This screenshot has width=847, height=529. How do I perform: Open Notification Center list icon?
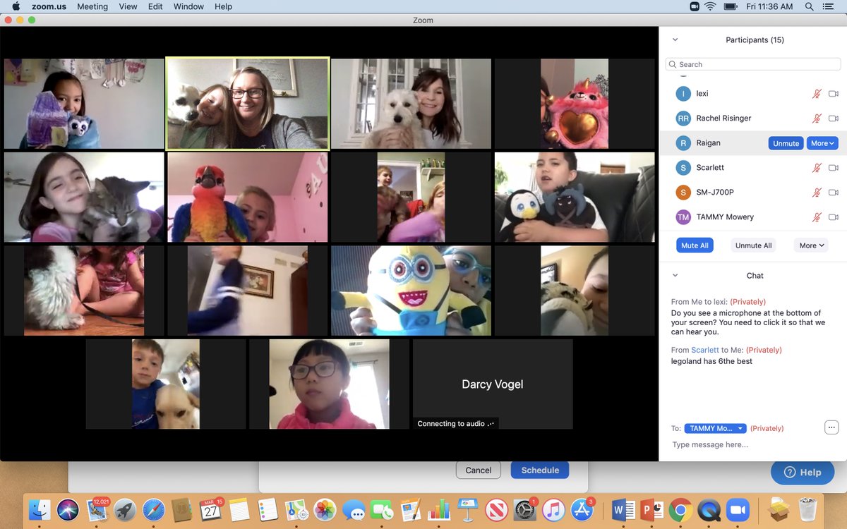coord(829,6)
